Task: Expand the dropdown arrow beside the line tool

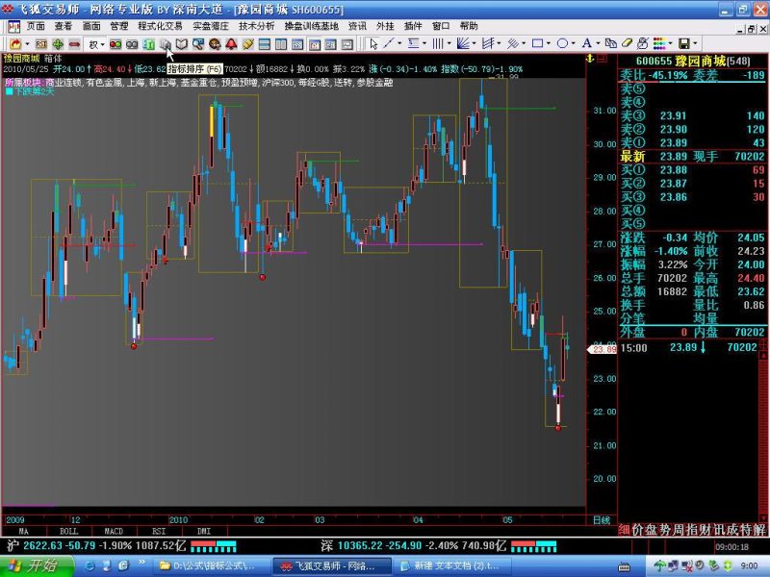Action: [x=399, y=44]
